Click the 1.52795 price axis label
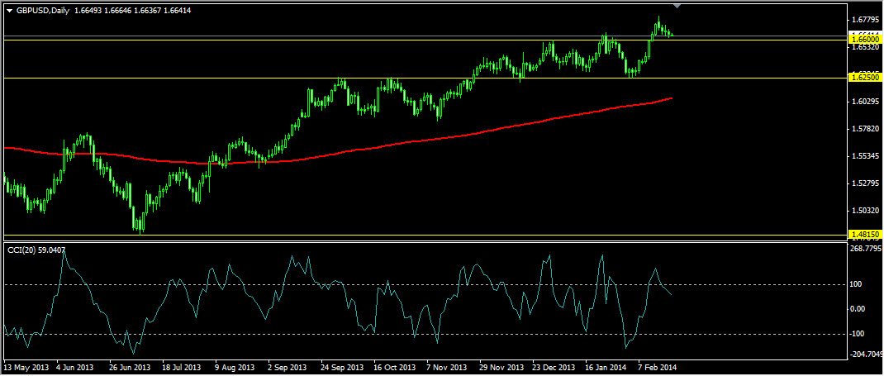Image resolution: width=884 pixels, height=376 pixels. pos(866,183)
